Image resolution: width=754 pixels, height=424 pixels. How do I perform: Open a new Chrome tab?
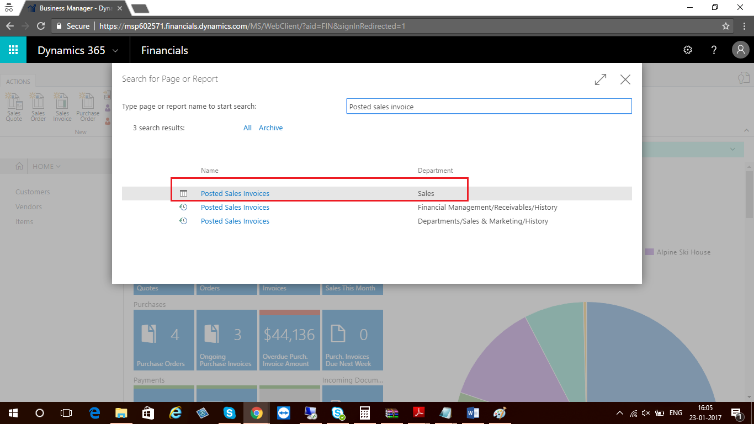coord(140,8)
